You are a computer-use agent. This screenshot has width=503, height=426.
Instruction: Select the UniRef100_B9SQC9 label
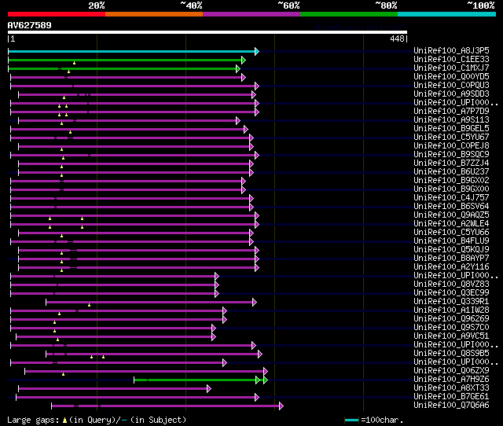tap(451, 155)
